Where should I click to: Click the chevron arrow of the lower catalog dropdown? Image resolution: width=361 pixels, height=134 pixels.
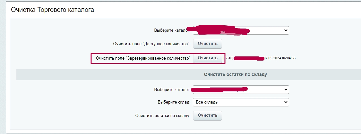coord(286,89)
